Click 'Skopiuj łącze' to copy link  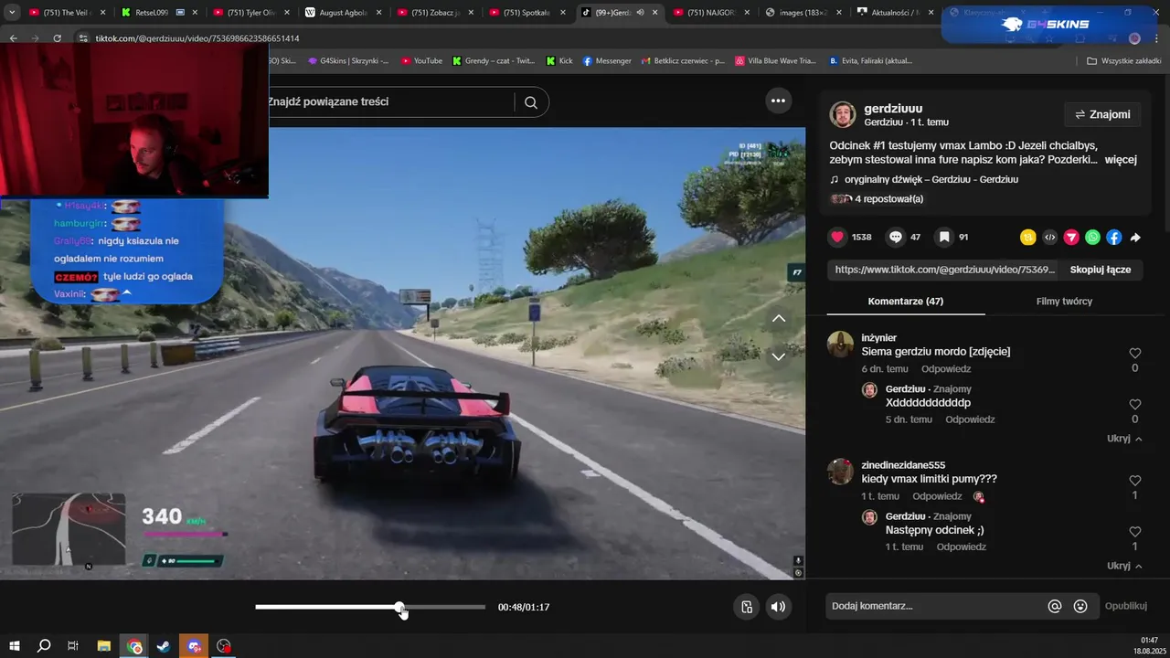(x=1101, y=270)
